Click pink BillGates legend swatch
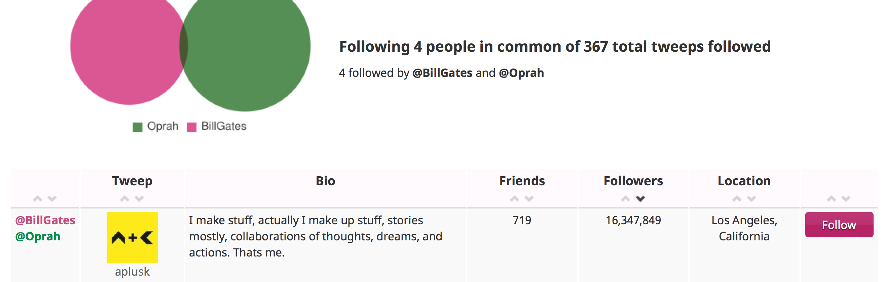The image size is (884, 282). point(191,127)
